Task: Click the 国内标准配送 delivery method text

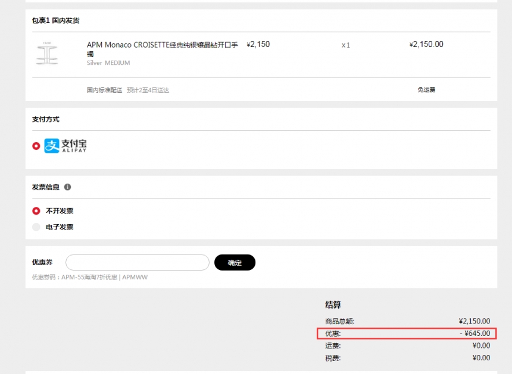Action: point(104,90)
